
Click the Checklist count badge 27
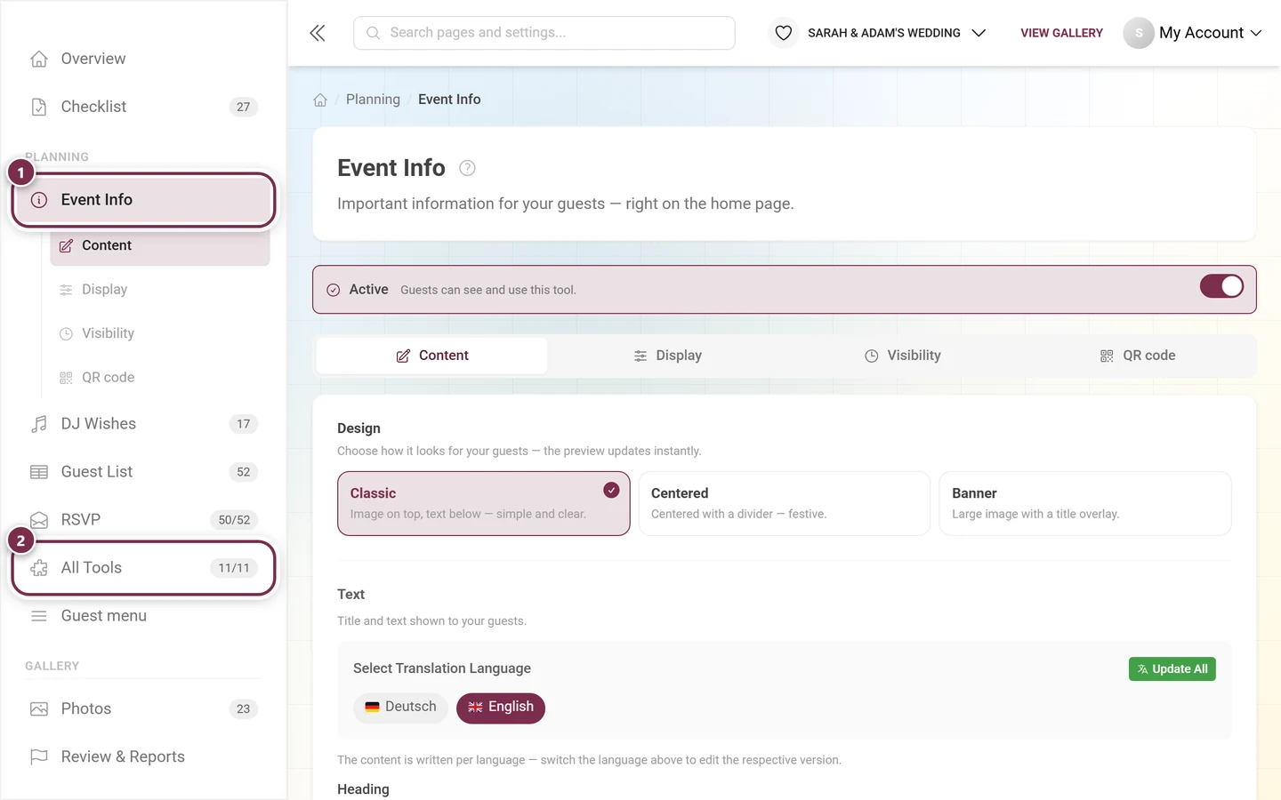coord(244,107)
